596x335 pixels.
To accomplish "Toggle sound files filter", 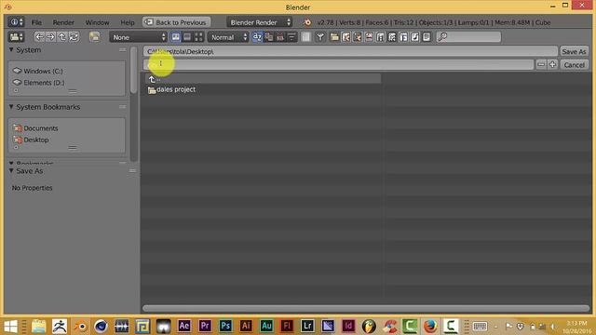I will tap(414, 37).
